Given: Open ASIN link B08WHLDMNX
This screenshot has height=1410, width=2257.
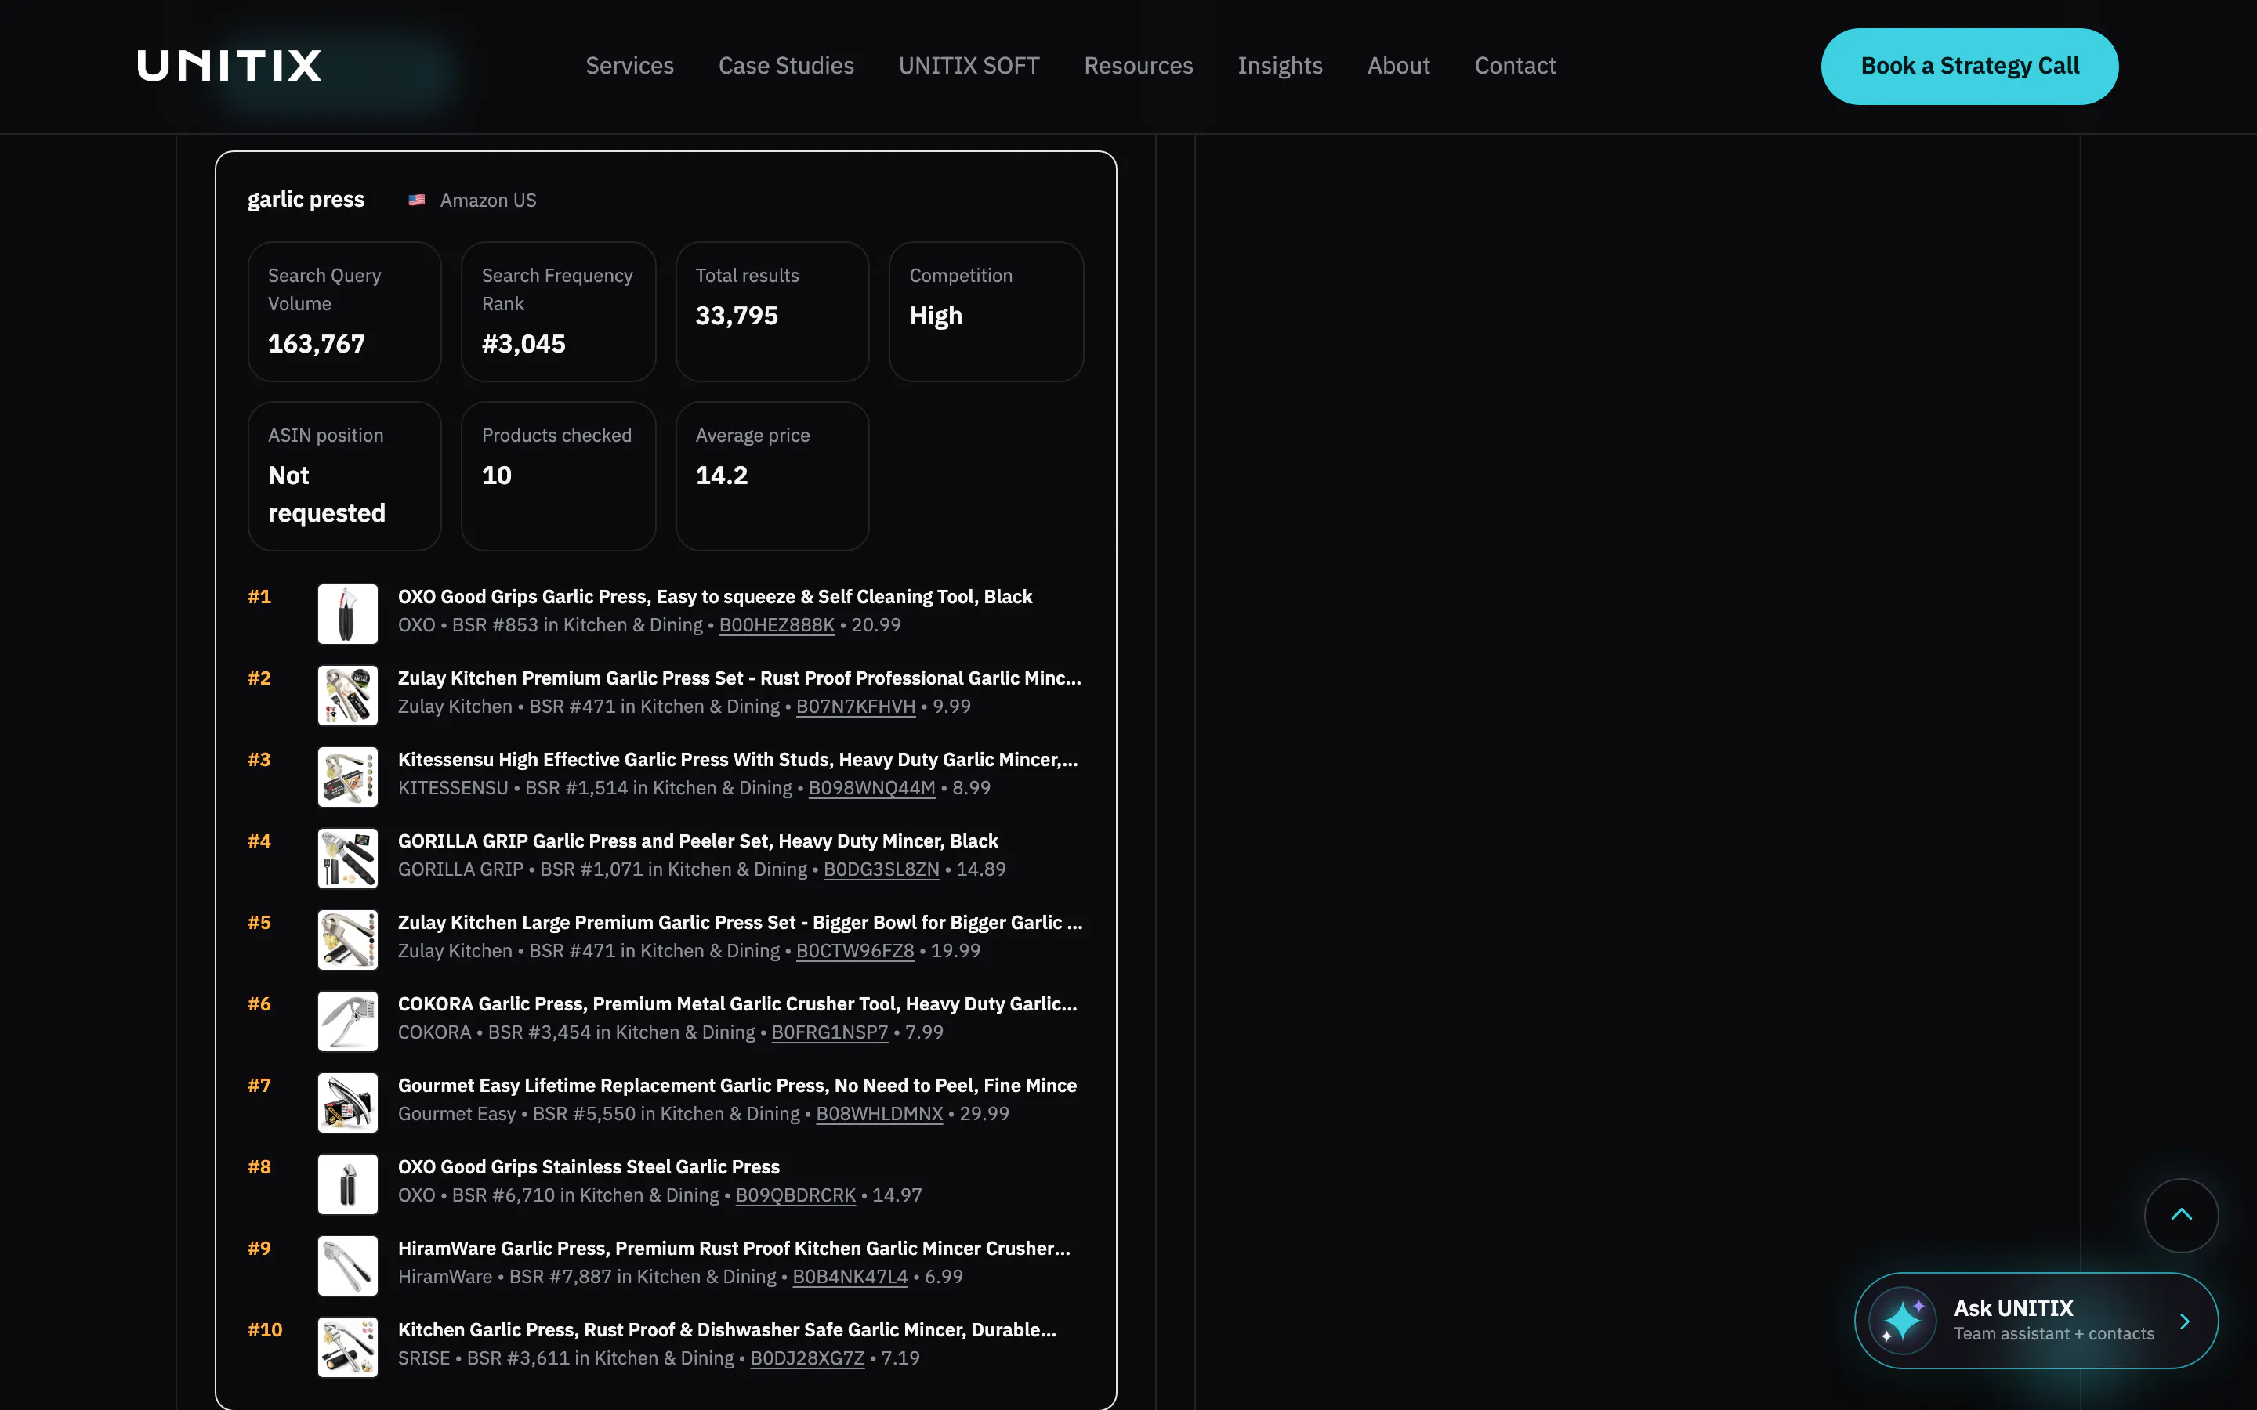Looking at the screenshot, I should click(x=879, y=1113).
